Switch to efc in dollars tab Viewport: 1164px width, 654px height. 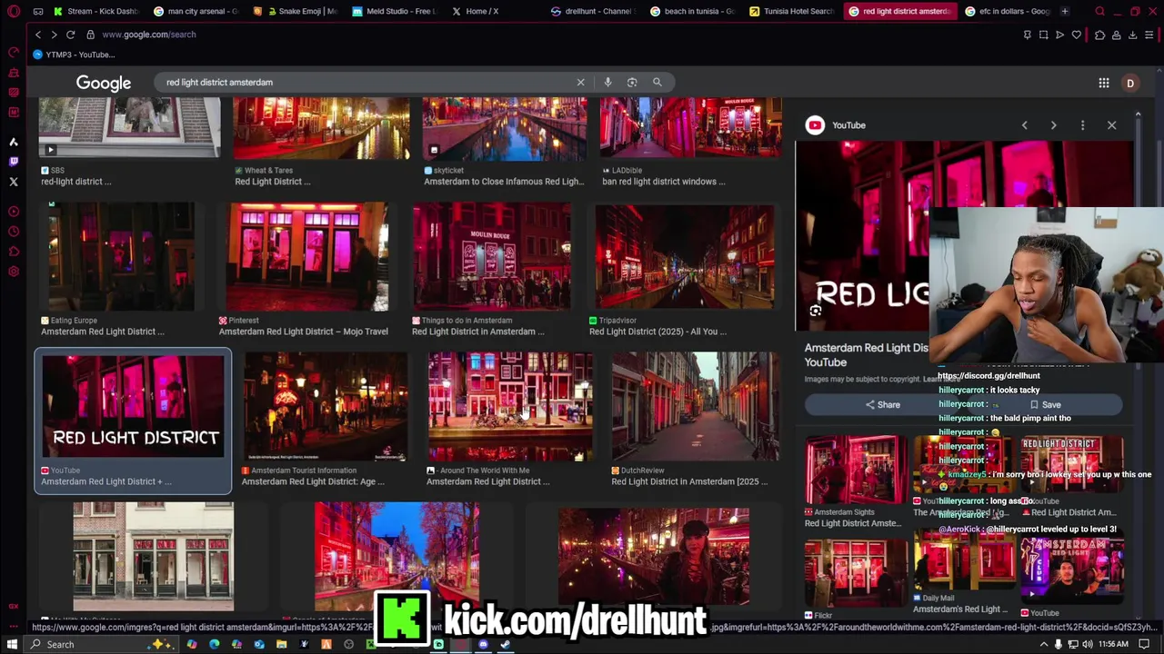coord(1008,11)
